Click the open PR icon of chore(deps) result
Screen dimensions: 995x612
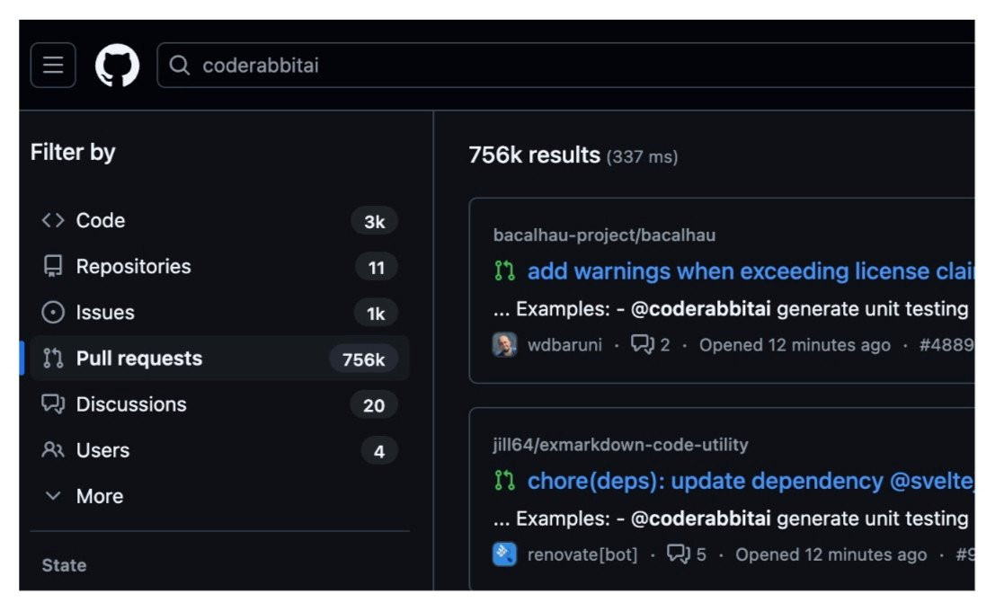[505, 481]
